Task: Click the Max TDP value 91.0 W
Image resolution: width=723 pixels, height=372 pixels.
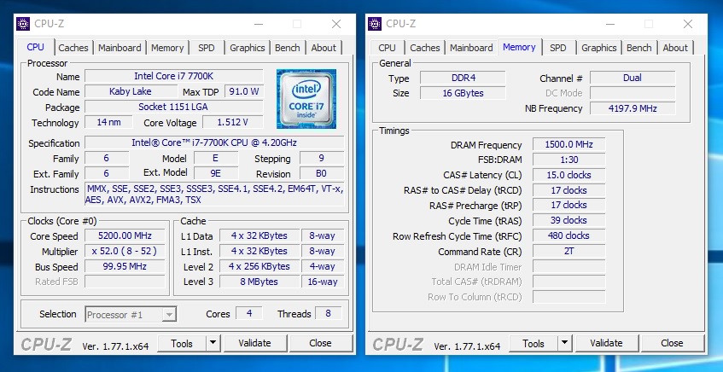Action: tap(244, 91)
